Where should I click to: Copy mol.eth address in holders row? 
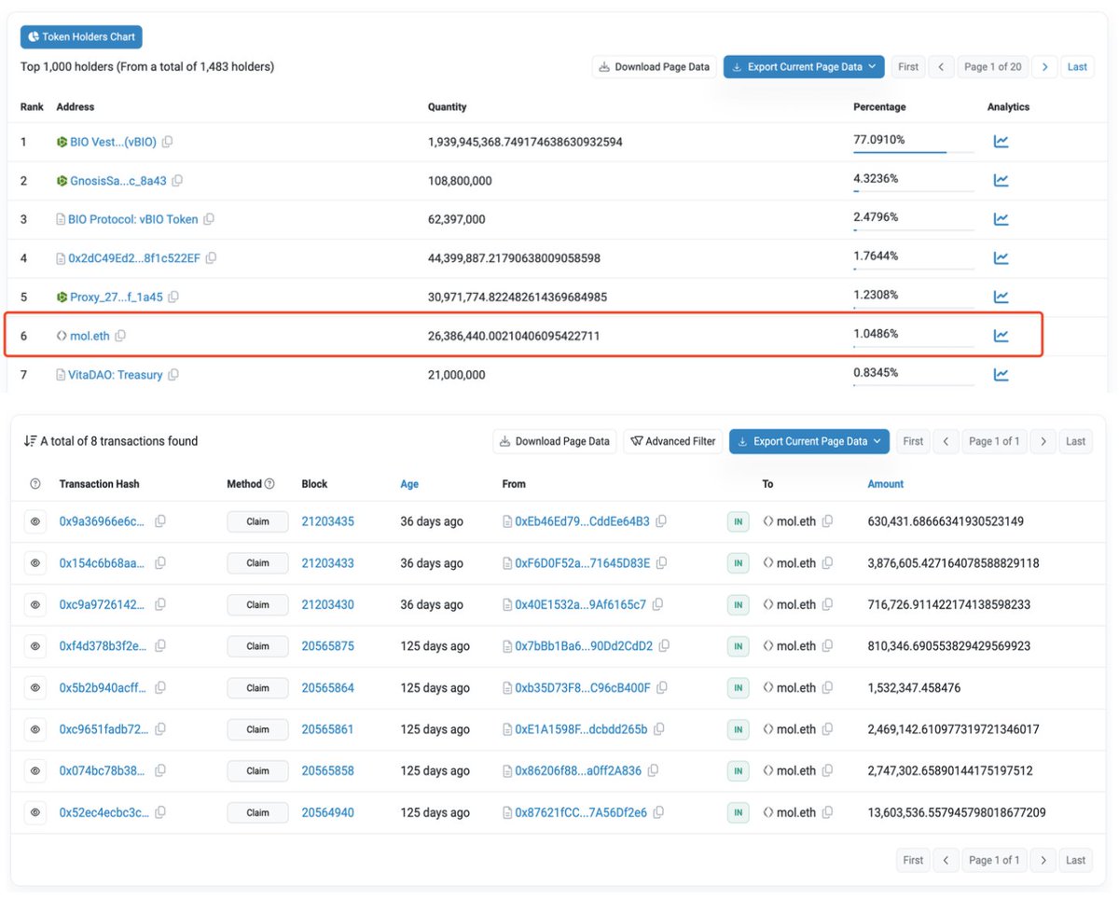[x=120, y=336]
